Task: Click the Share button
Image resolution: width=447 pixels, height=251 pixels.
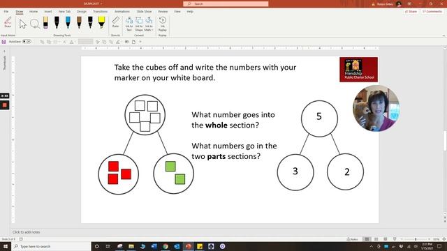Action: pyautogui.click(x=411, y=11)
